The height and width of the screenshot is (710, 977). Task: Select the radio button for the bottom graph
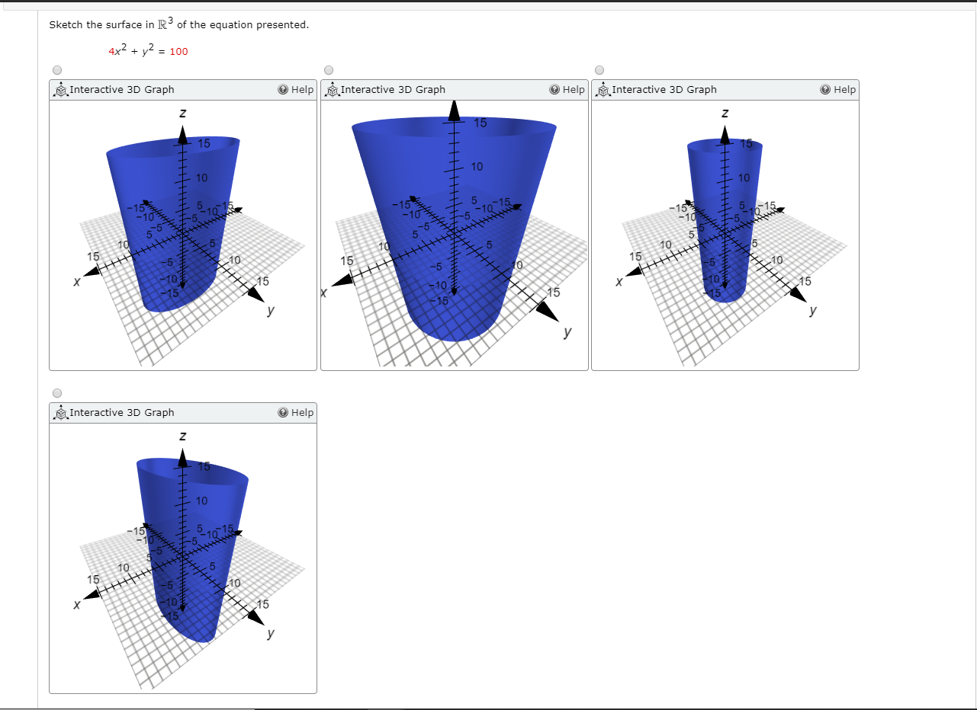click(56, 393)
